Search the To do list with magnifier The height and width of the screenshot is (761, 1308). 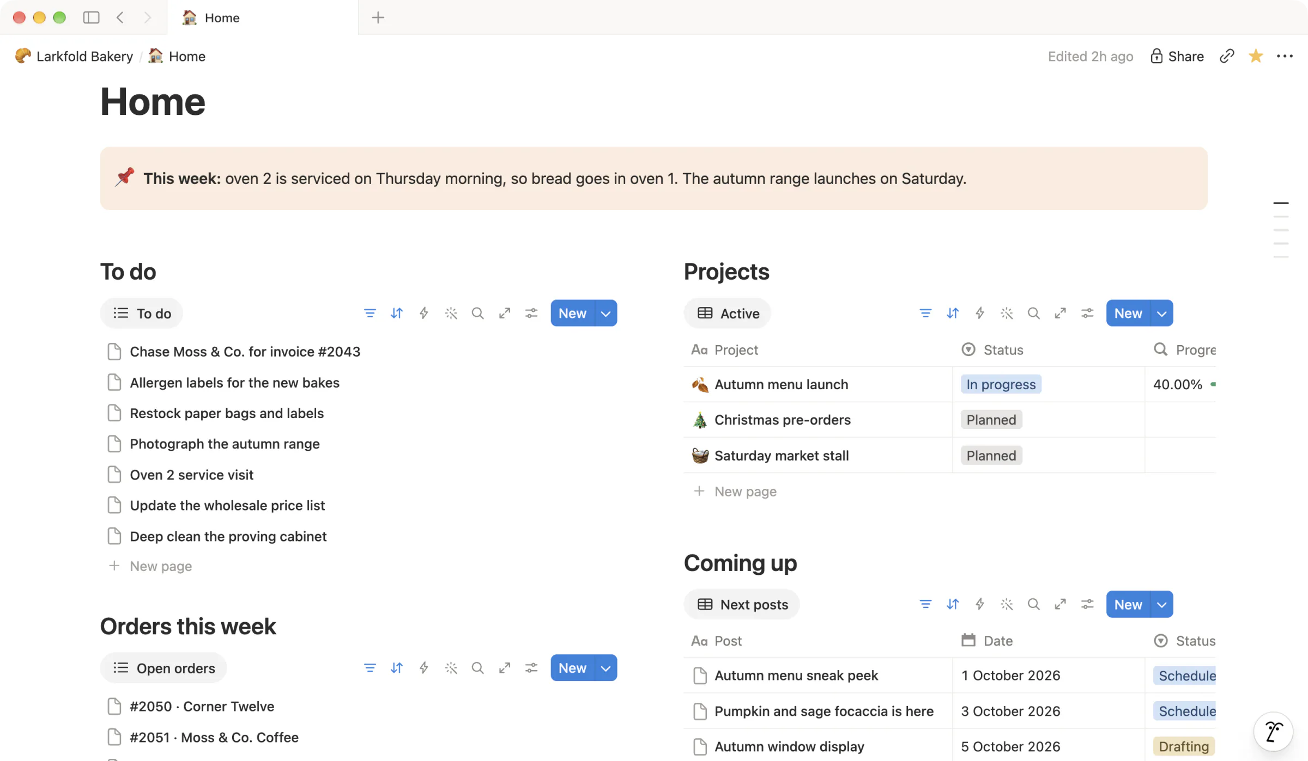pyautogui.click(x=477, y=313)
